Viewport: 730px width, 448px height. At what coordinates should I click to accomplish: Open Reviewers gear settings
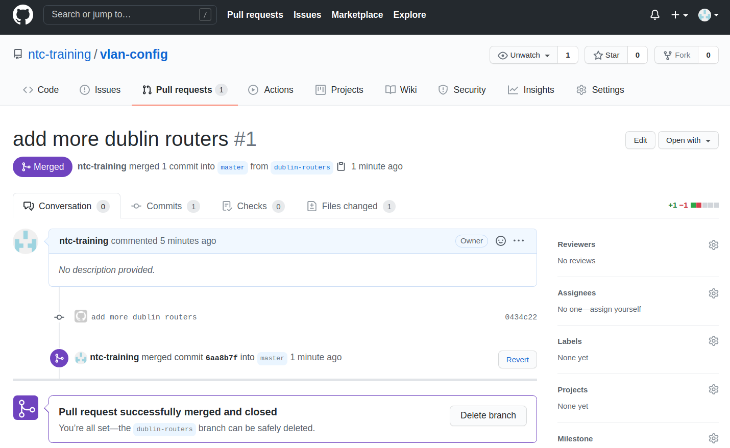pos(713,245)
